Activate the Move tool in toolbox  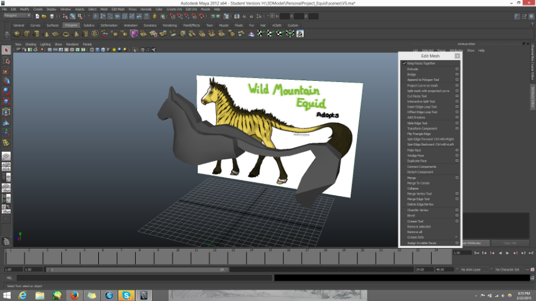[x=6, y=81]
